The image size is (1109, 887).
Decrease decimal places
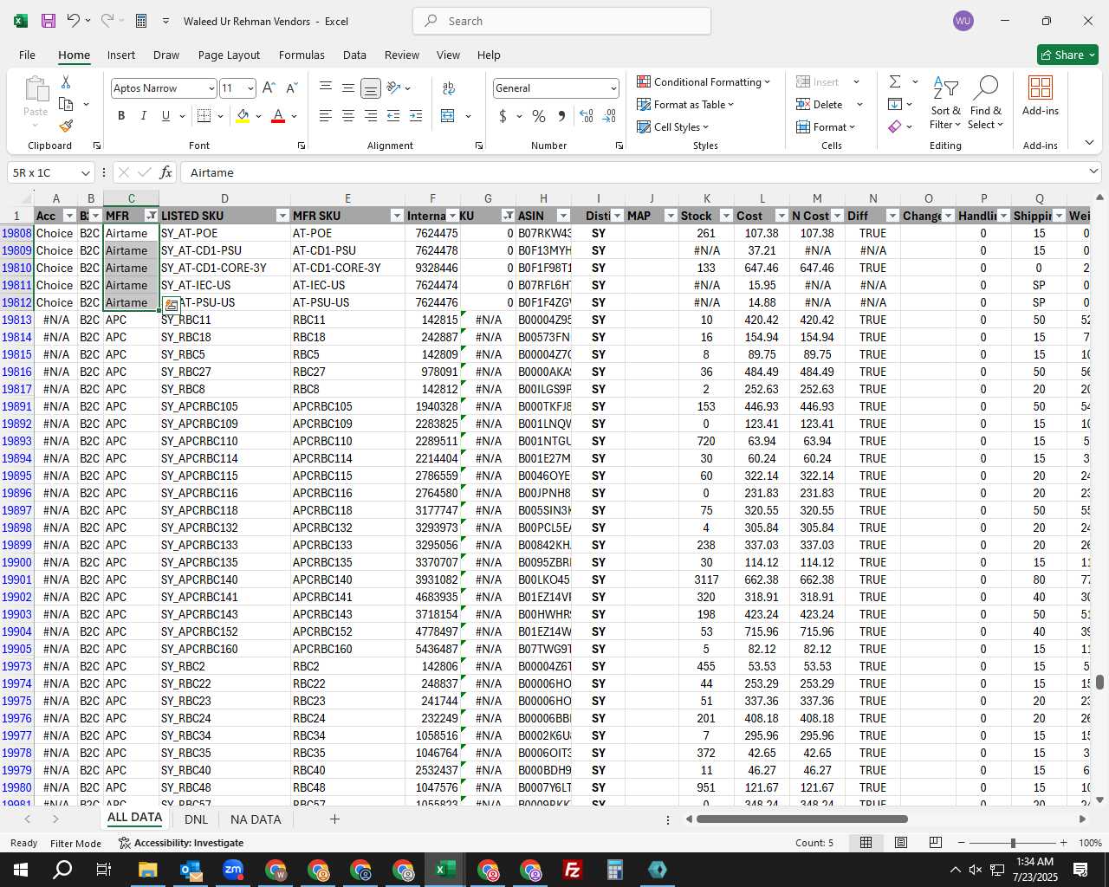coord(609,115)
